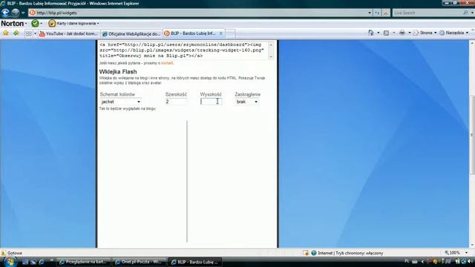The height and width of the screenshot is (267, 475).
Task: Open the 100% zoom level control
Action: point(455,252)
